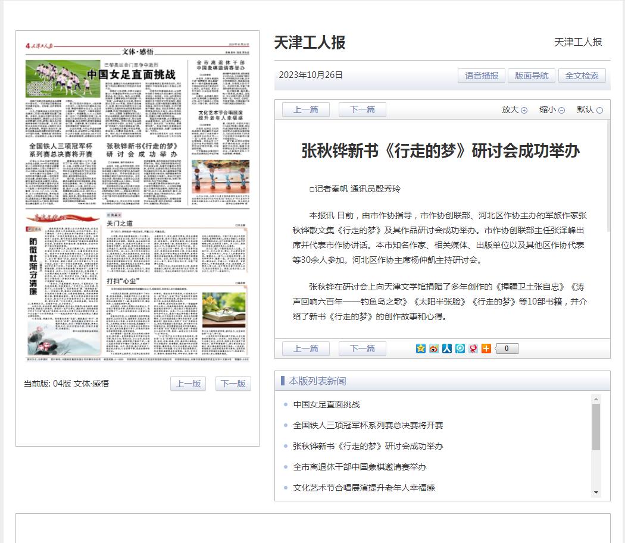Share to Renren via blue 人 icon
Viewport: 625px width, 543px height.
(x=447, y=349)
